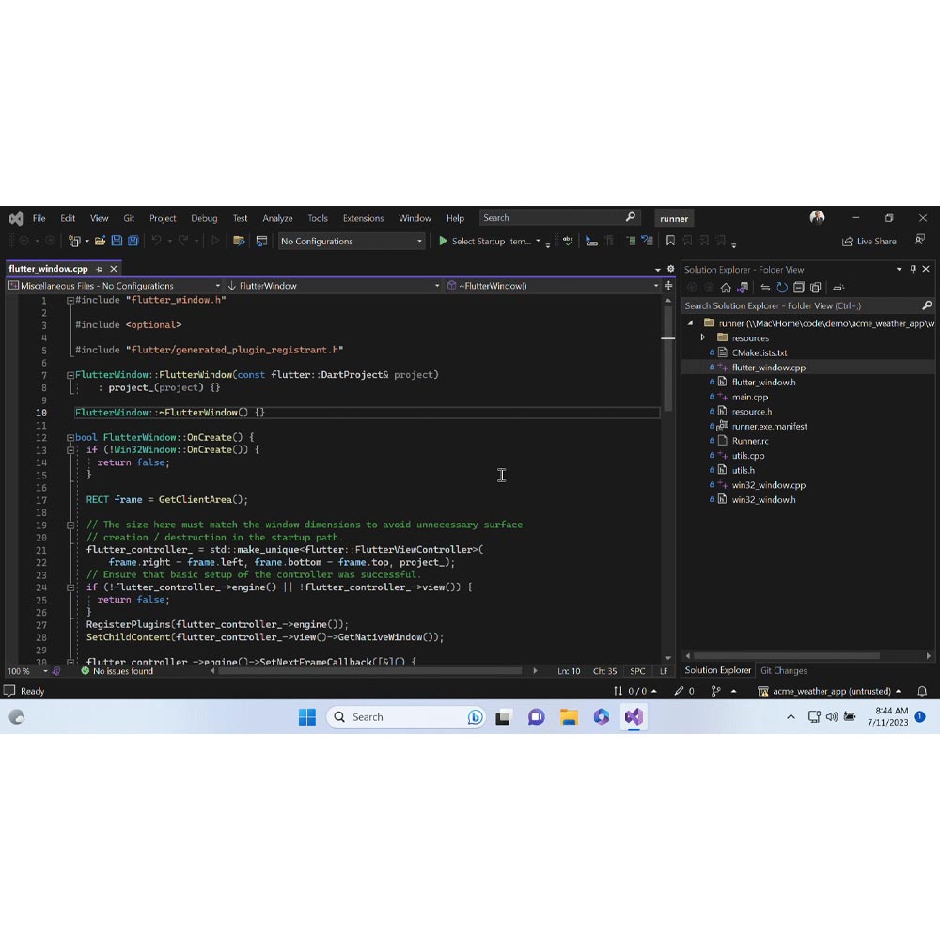Open main.cpp in Solution Explorer
This screenshot has height=940, width=940.
(749, 397)
